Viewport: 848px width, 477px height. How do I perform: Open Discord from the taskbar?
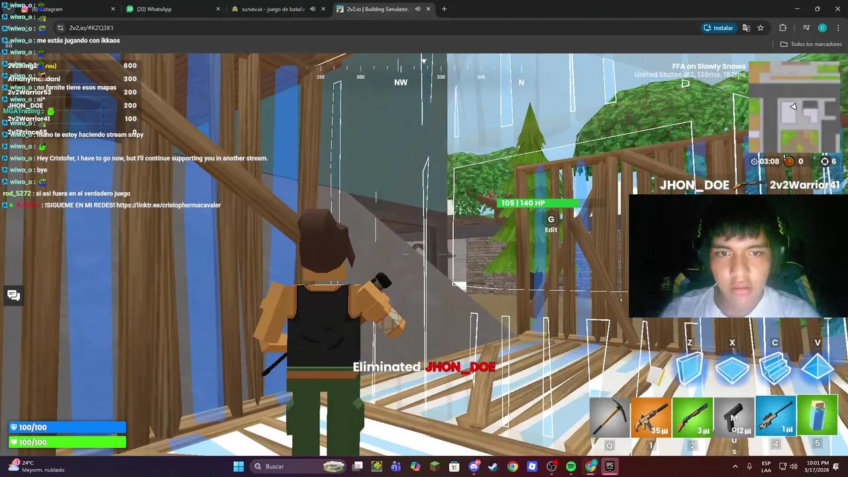474,466
